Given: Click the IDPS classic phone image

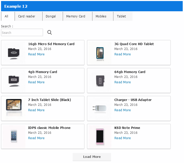Looking at the screenshot, I should pyautogui.click(x=14, y=136).
